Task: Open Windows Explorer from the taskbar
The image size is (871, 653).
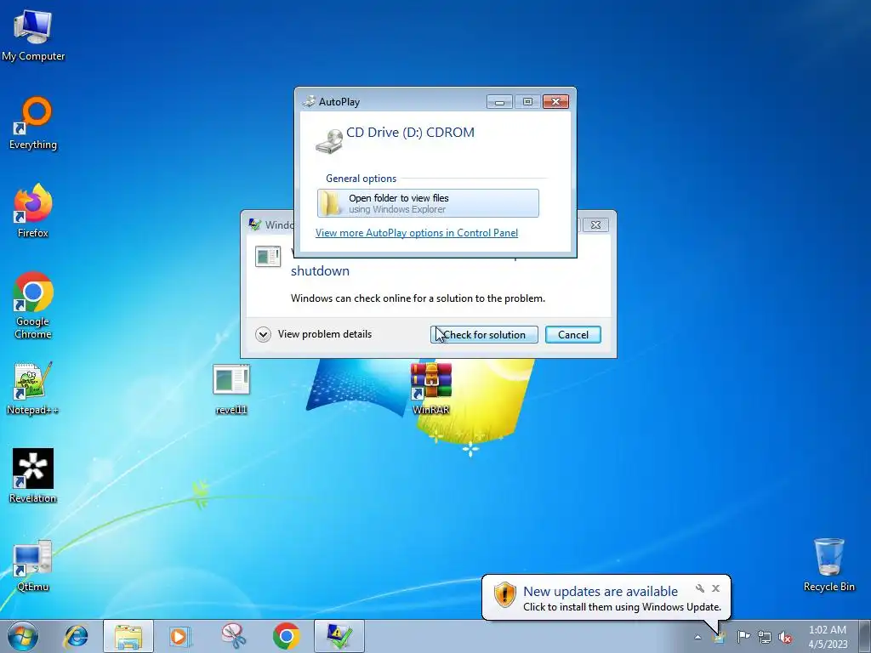Action: (x=128, y=636)
